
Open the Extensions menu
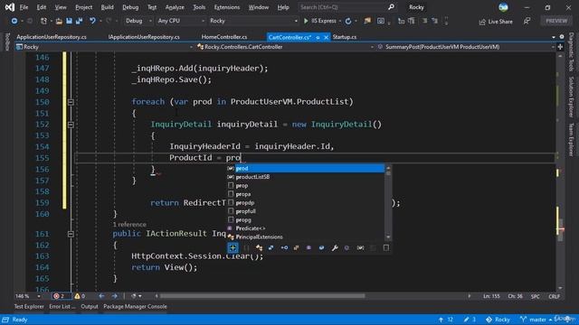coord(227,7)
